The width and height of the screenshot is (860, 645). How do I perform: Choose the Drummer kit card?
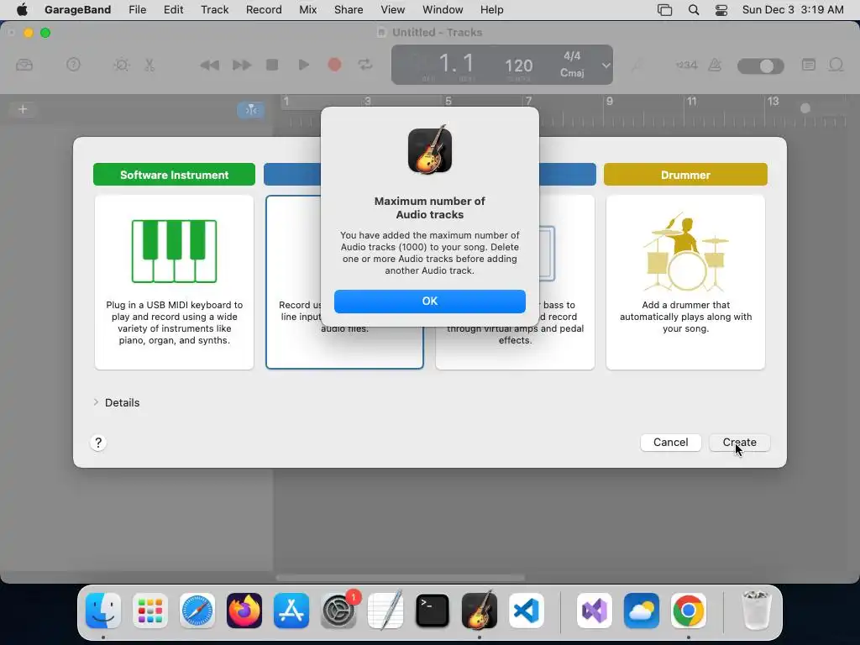(685, 282)
